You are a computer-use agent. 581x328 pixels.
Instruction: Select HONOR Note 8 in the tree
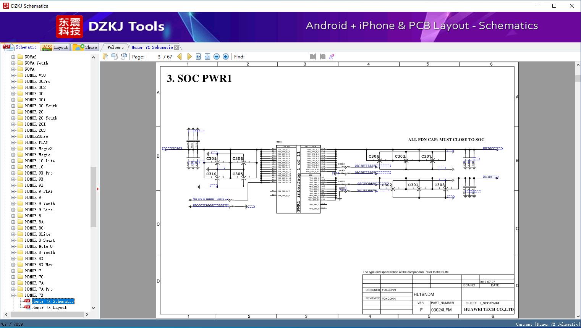[x=39, y=246]
